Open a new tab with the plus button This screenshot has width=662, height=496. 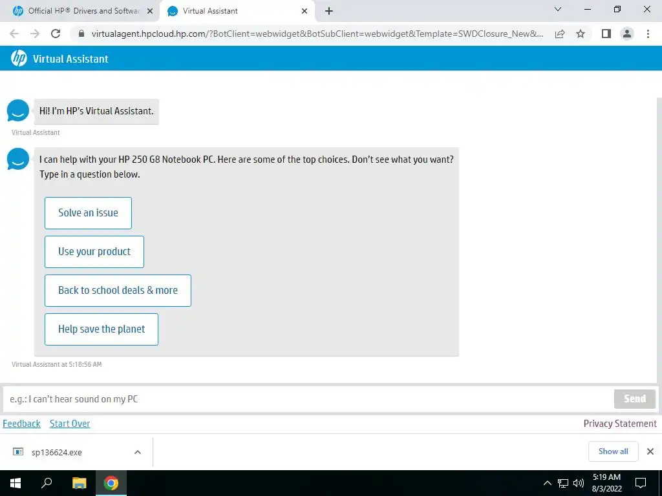click(329, 12)
